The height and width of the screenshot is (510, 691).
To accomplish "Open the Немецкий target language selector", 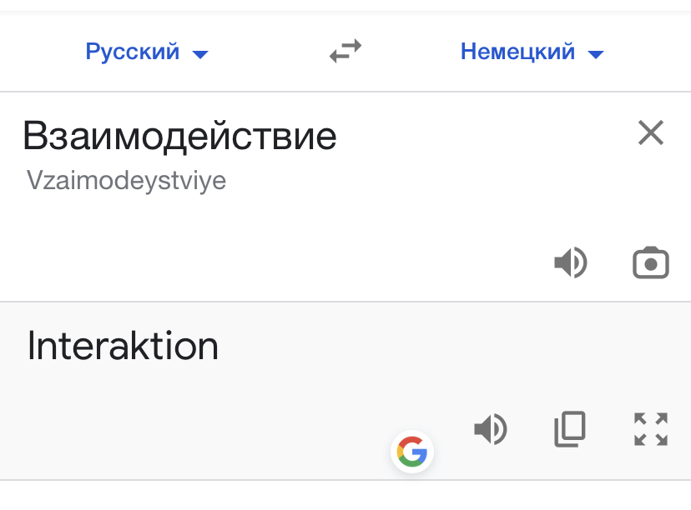I will (517, 52).
